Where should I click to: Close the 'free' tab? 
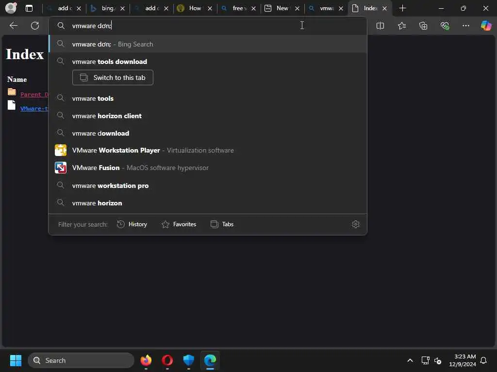click(253, 9)
